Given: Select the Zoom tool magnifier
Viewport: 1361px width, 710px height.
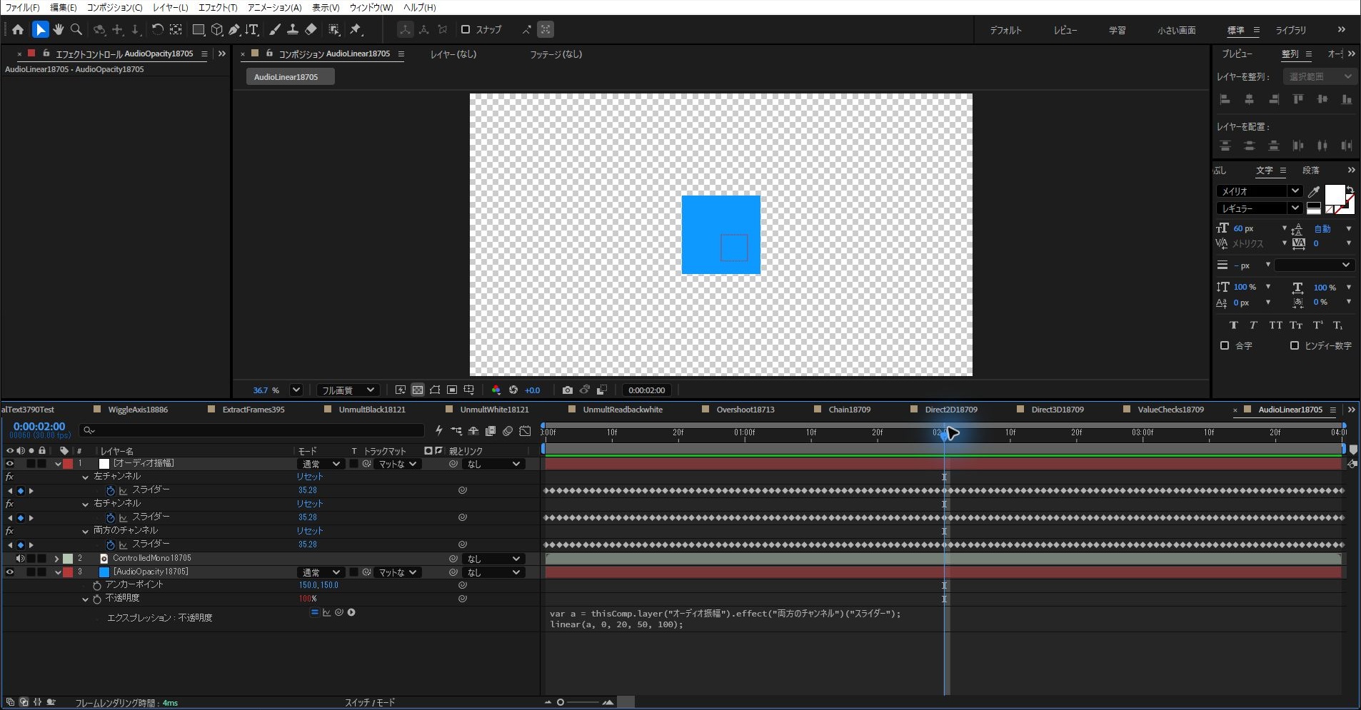Looking at the screenshot, I should [x=76, y=29].
